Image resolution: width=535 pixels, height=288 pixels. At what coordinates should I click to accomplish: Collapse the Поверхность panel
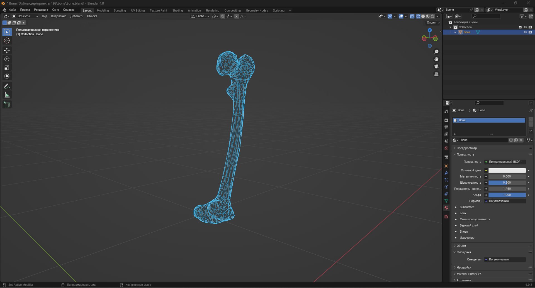click(465, 154)
